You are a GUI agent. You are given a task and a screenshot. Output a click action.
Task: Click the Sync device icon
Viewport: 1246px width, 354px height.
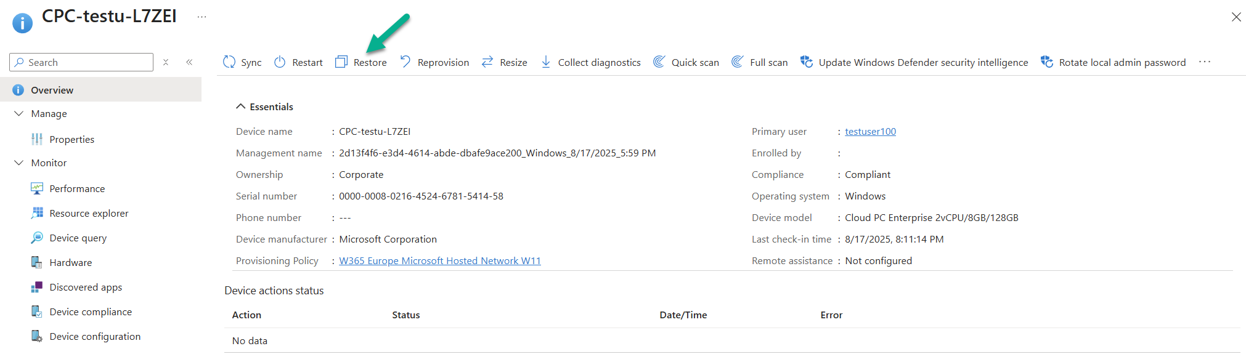coord(229,62)
